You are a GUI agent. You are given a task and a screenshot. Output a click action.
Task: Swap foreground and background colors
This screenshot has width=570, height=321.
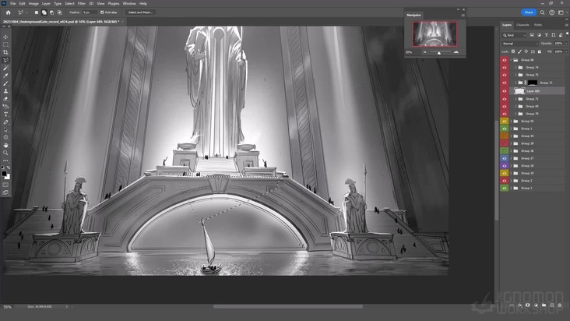(x=9, y=168)
